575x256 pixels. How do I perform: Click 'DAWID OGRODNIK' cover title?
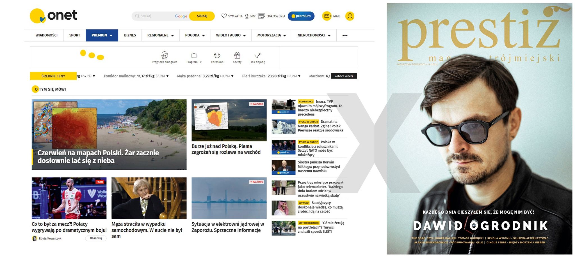pyautogui.click(x=480, y=226)
